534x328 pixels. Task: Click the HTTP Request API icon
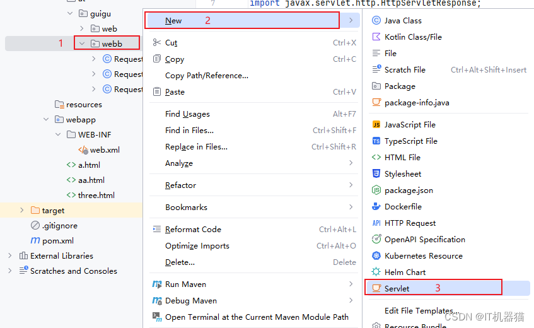pyautogui.click(x=376, y=223)
